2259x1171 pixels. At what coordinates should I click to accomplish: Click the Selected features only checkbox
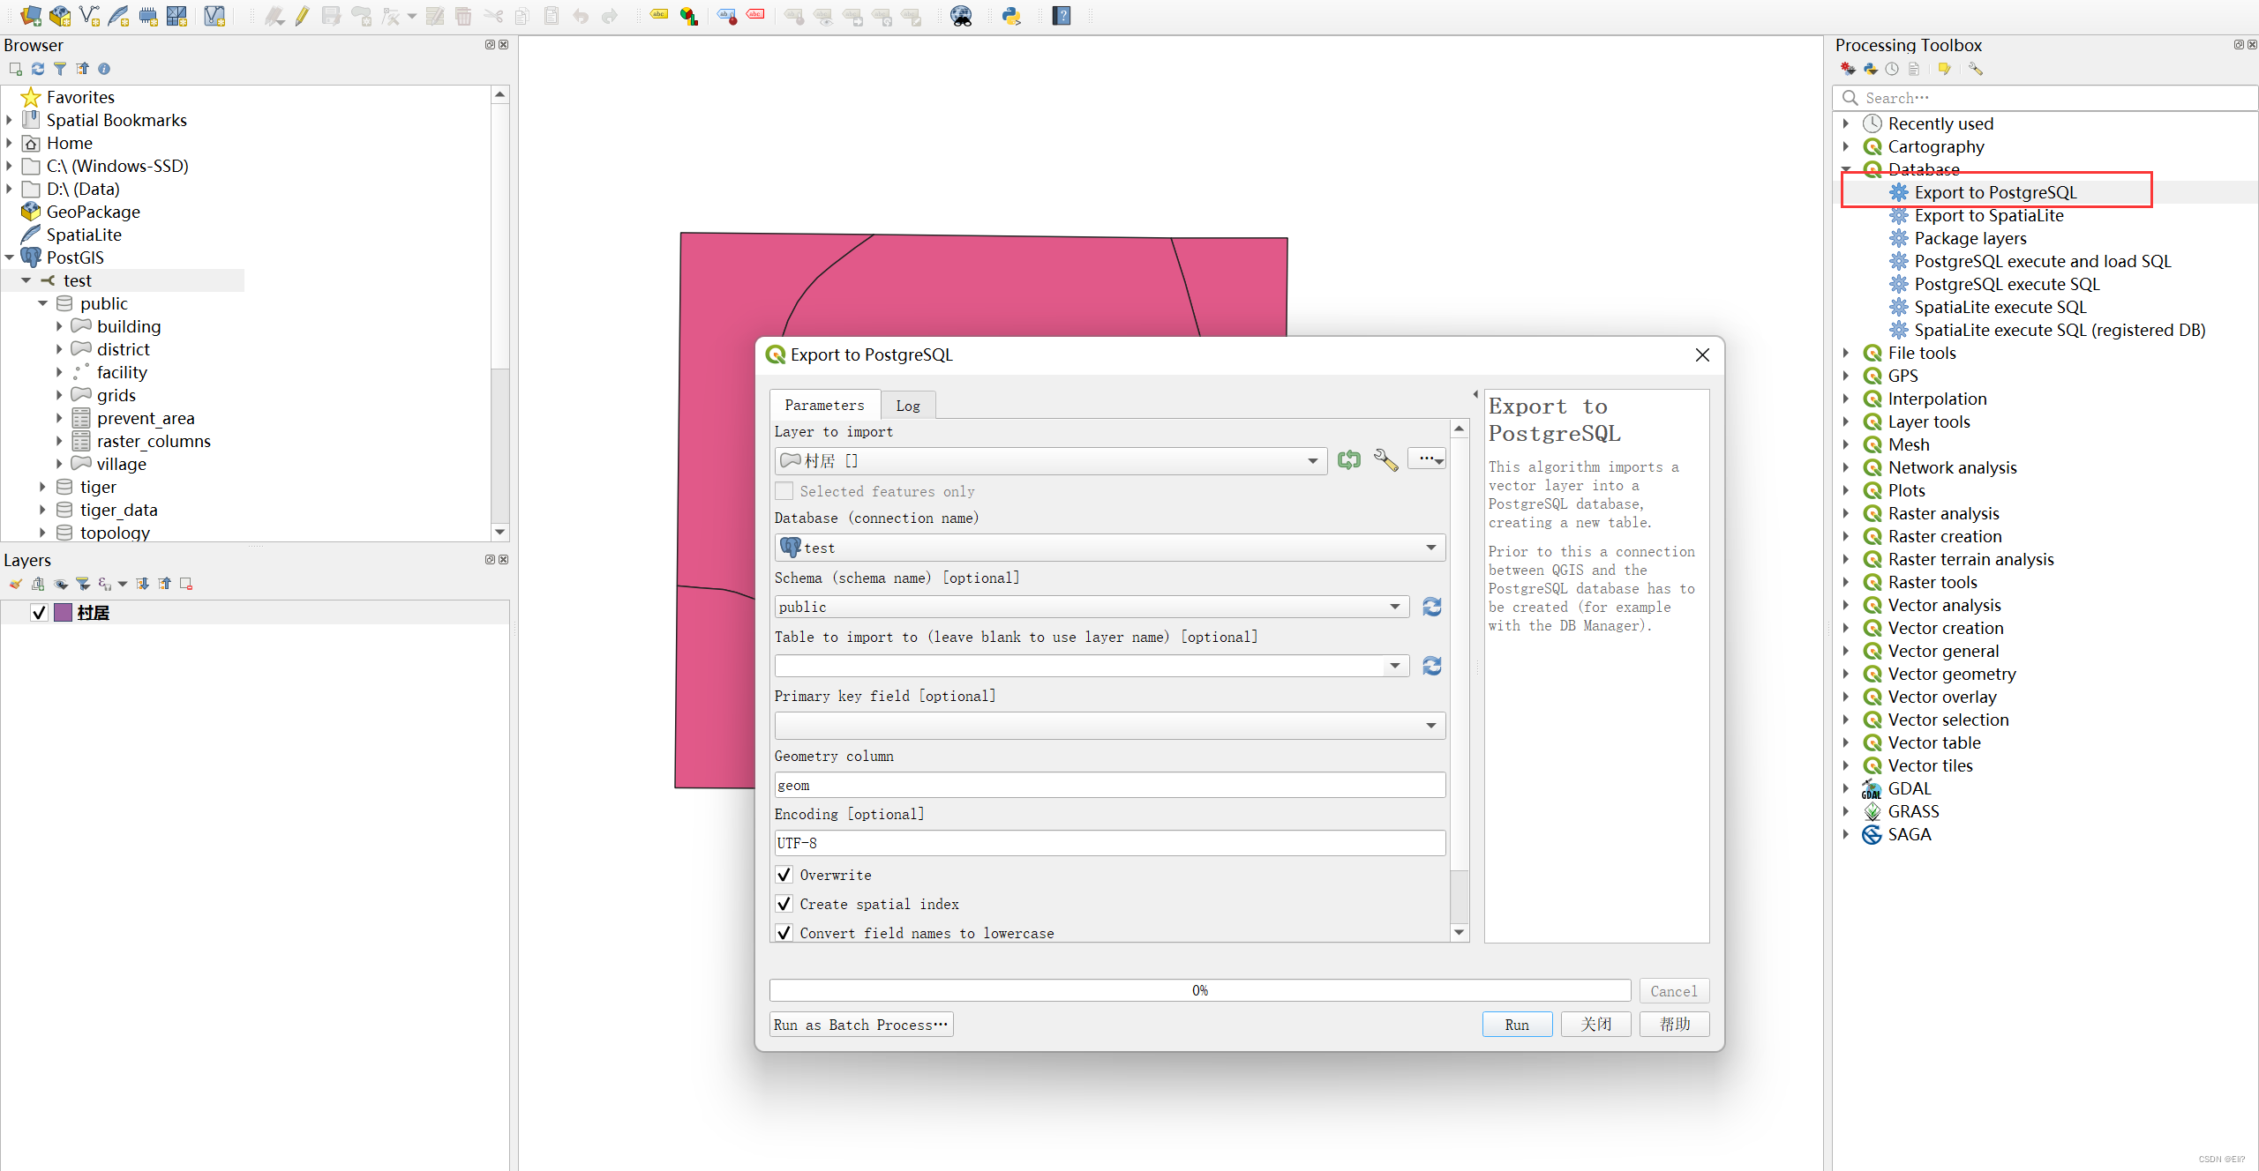[x=784, y=491]
